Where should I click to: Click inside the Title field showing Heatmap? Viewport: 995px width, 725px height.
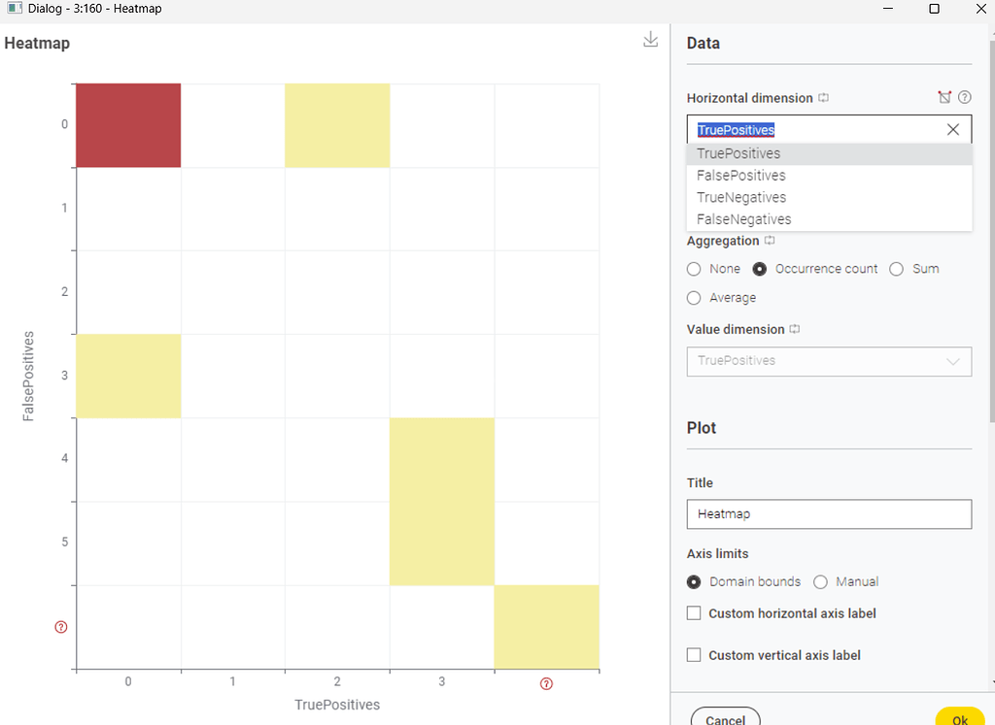tap(829, 514)
